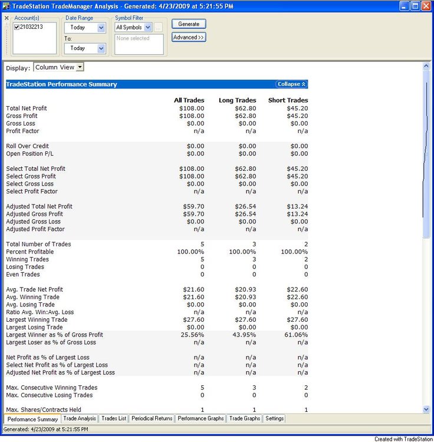Click the accounts list box
This screenshot has height=442, width=434.
(x=34, y=38)
